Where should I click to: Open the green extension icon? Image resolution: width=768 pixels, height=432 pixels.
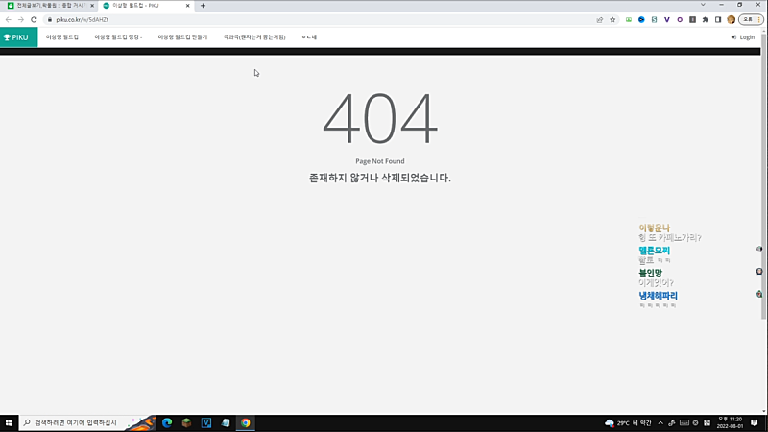coord(629,19)
